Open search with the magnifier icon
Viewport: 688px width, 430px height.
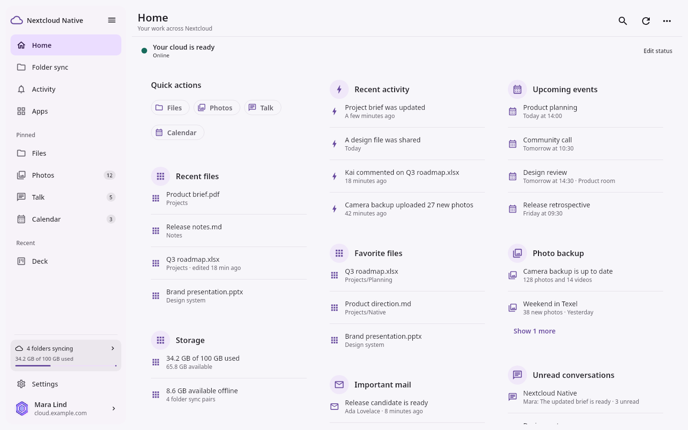click(623, 21)
